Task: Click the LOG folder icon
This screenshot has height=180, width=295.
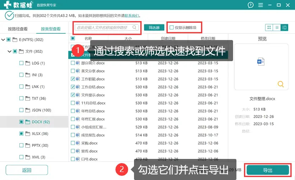Action: point(28,63)
